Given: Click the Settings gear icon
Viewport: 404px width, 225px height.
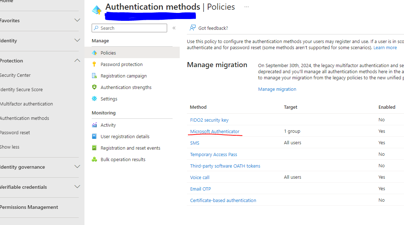Looking at the screenshot, I should click(94, 99).
